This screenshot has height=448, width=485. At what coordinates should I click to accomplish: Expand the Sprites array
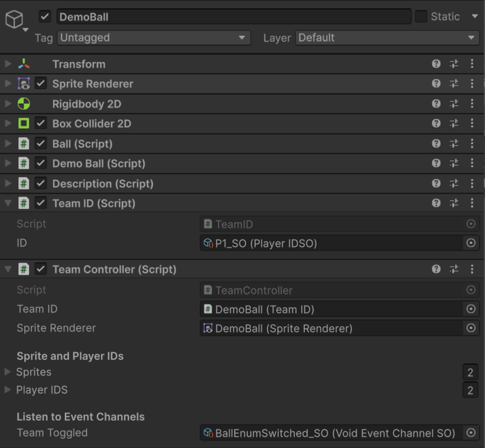pos(7,372)
